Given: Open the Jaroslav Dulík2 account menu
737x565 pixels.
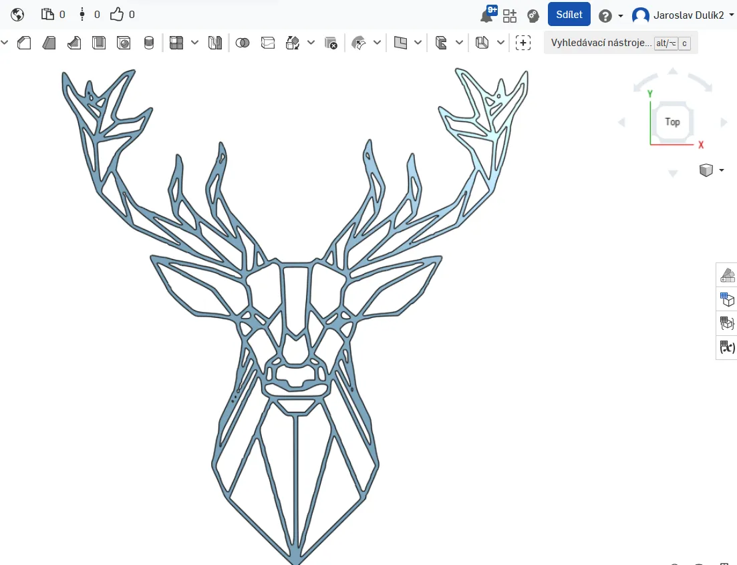Looking at the screenshot, I should pyautogui.click(x=682, y=15).
